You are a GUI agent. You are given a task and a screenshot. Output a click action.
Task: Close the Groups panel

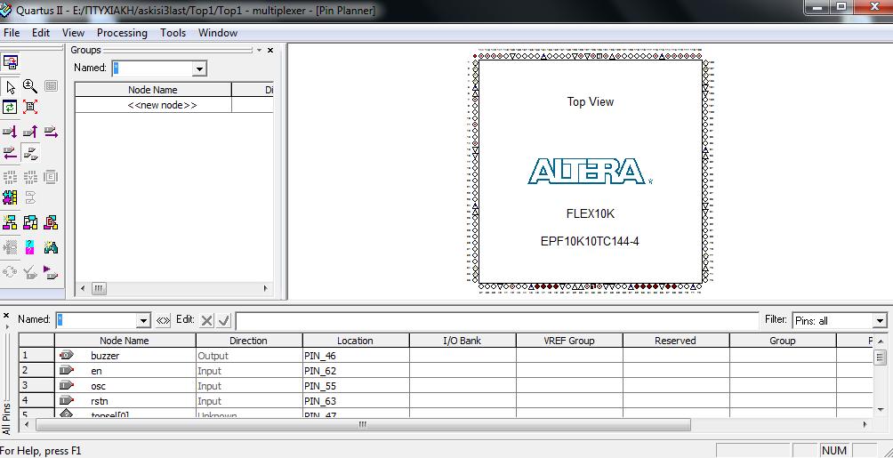point(270,50)
